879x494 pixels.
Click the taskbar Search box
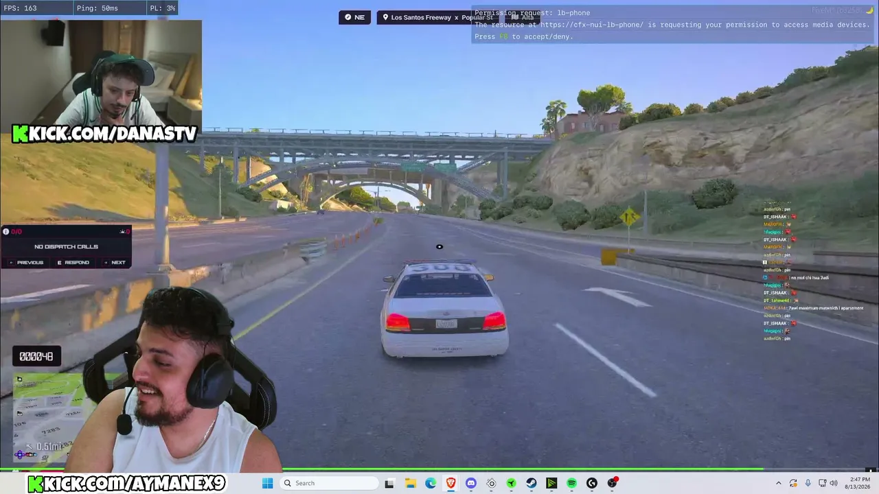(x=329, y=483)
